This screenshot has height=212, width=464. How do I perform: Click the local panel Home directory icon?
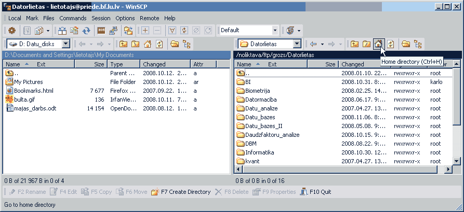(148, 44)
